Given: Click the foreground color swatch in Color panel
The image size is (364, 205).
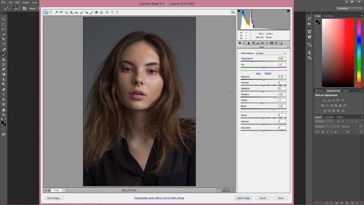Looking at the screenshot, I should 317,22.
